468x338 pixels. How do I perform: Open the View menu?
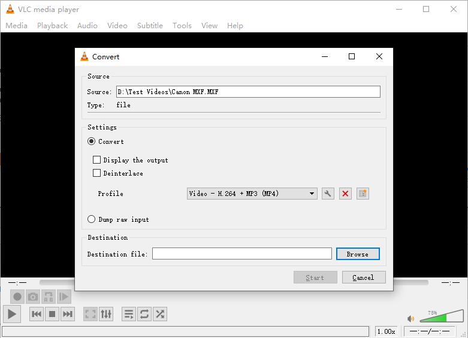pos(209,26)
